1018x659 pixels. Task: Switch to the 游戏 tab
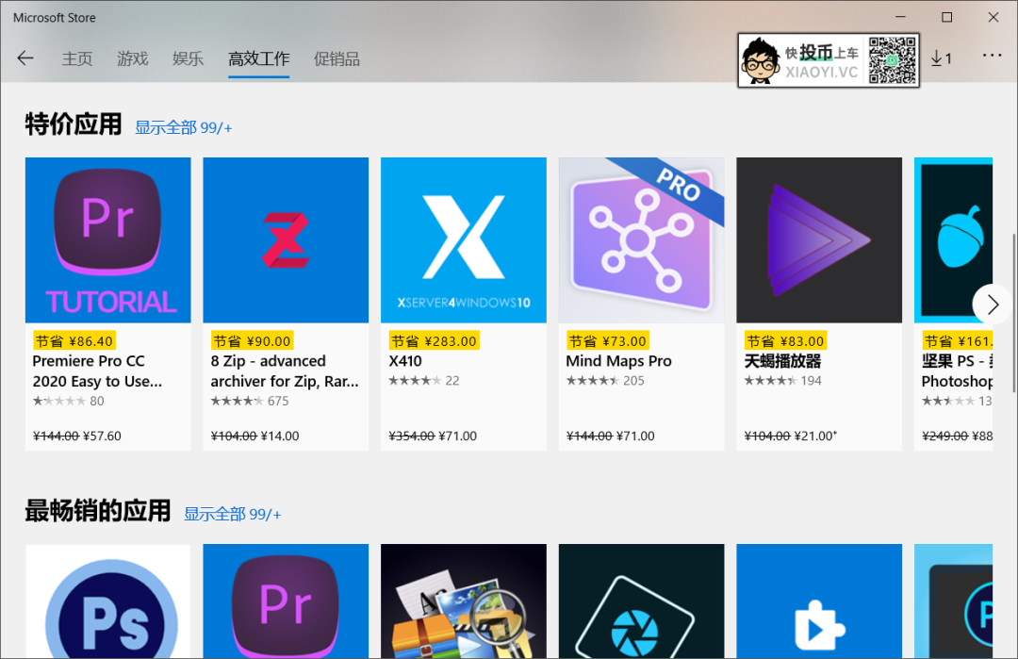click(x=132, y=58)
